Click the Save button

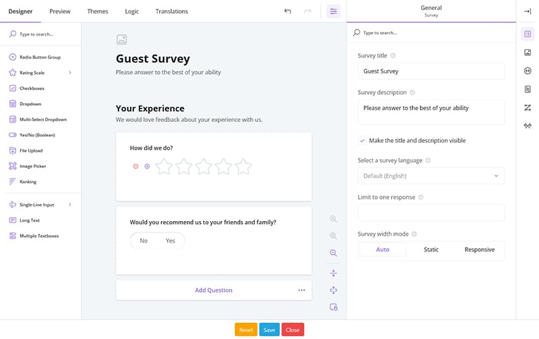[x=269, y=330]
